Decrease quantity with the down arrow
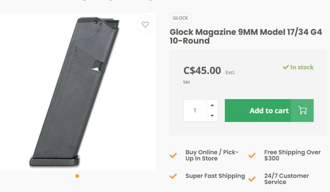This screenshot has width=330, height=192. point(212,116)
